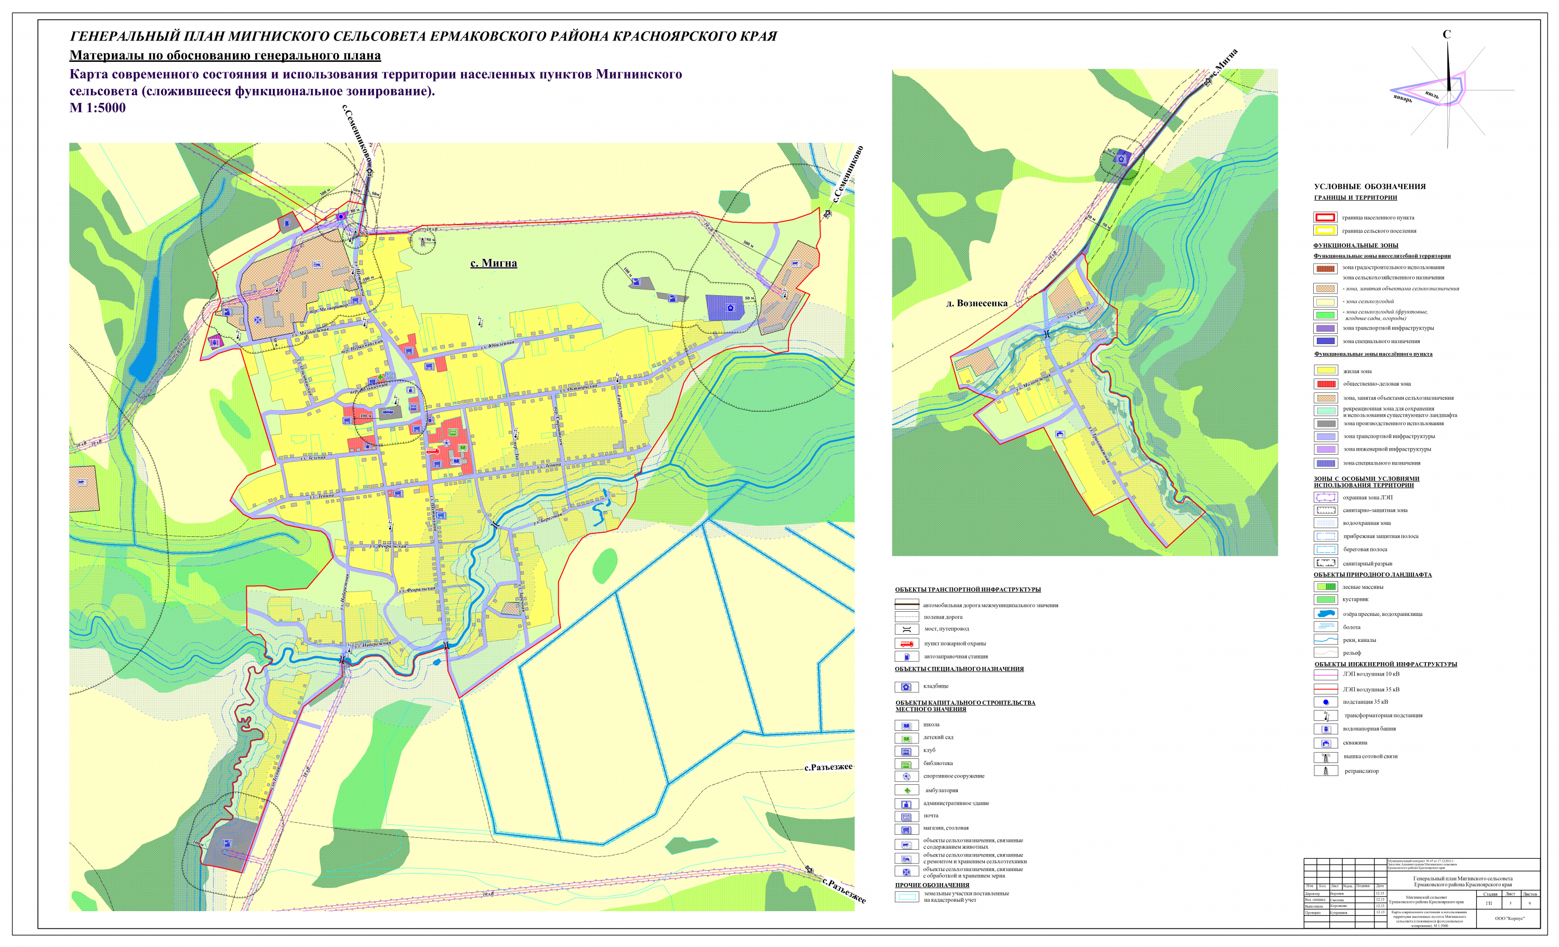Click the recreational zone striped green swatch

tap(1326, 412)
